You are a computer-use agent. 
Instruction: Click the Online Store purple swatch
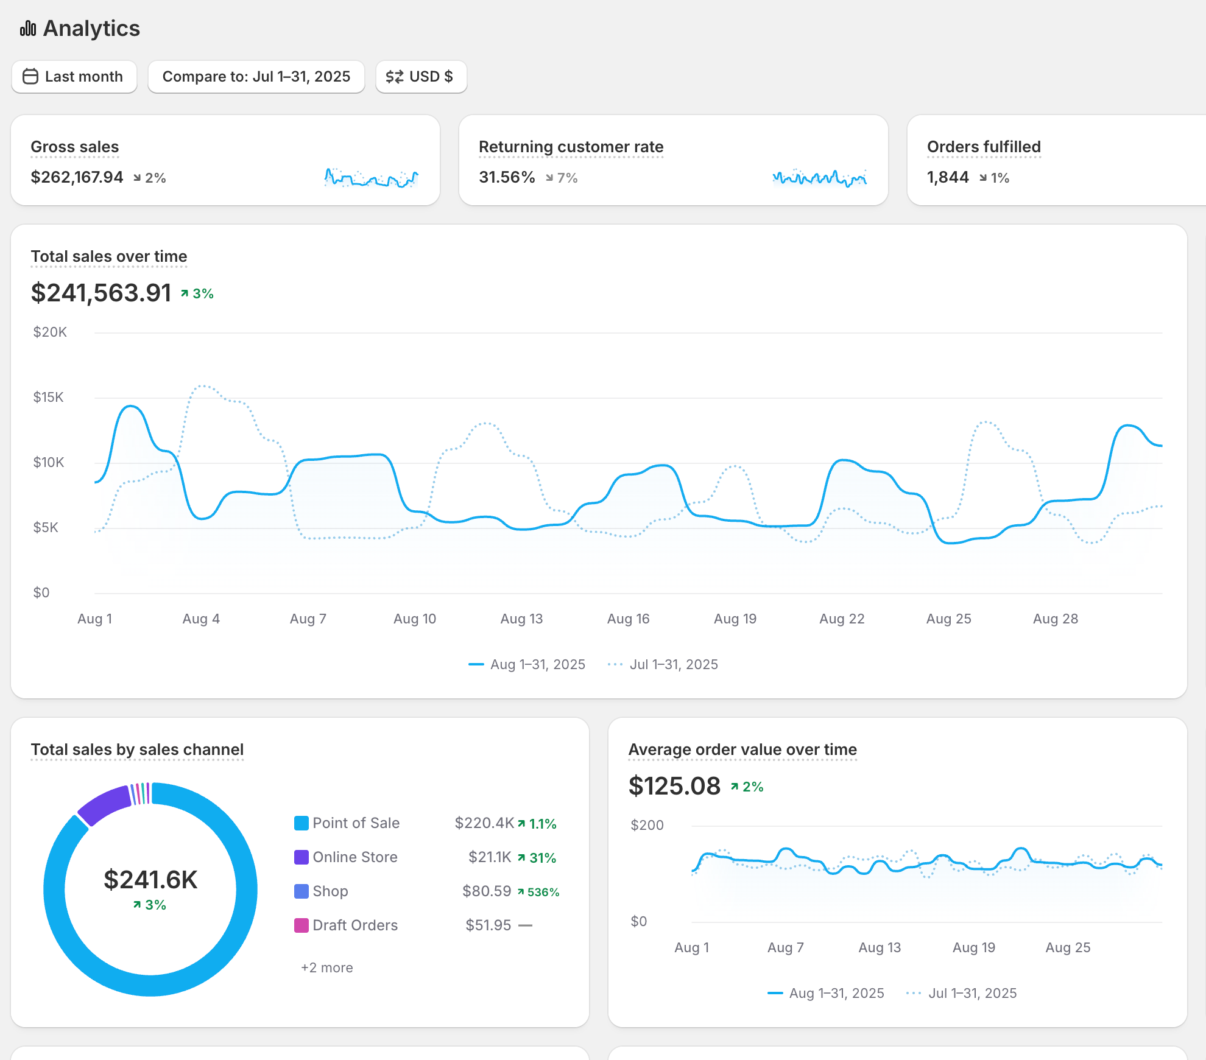click(x=301, y=857)
